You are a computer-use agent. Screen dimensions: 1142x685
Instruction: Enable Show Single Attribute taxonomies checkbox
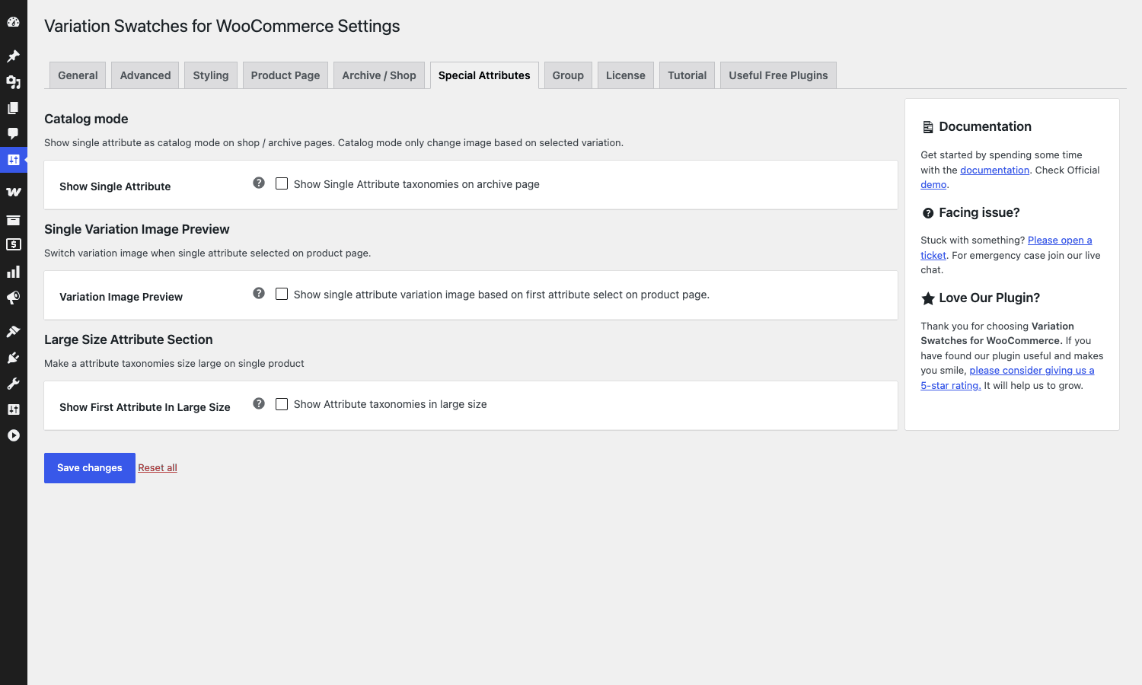click(282, 183)
